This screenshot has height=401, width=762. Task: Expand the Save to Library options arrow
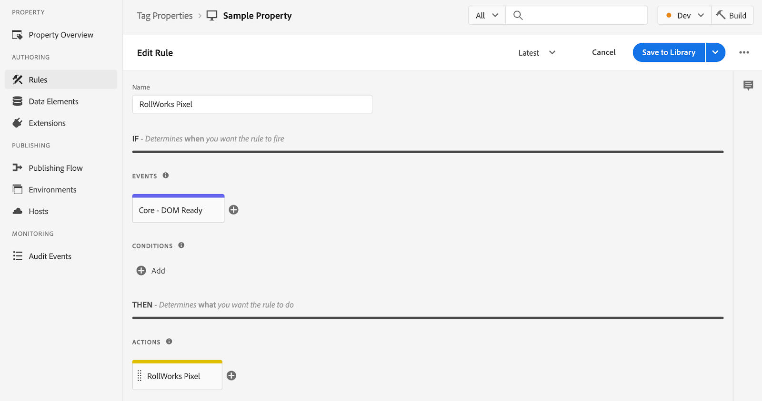point(715,52)
